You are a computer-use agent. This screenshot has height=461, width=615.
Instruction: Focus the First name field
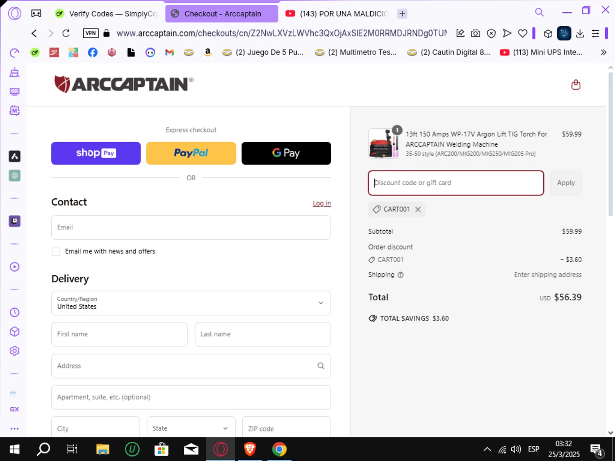[119, 334]
